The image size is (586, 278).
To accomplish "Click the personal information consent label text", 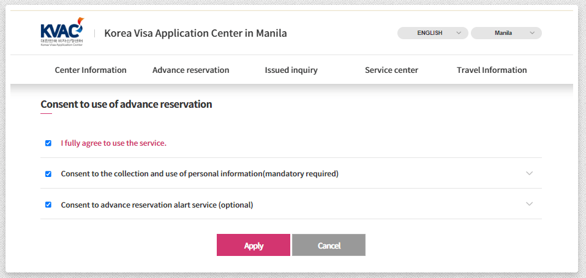I will 199,174.
